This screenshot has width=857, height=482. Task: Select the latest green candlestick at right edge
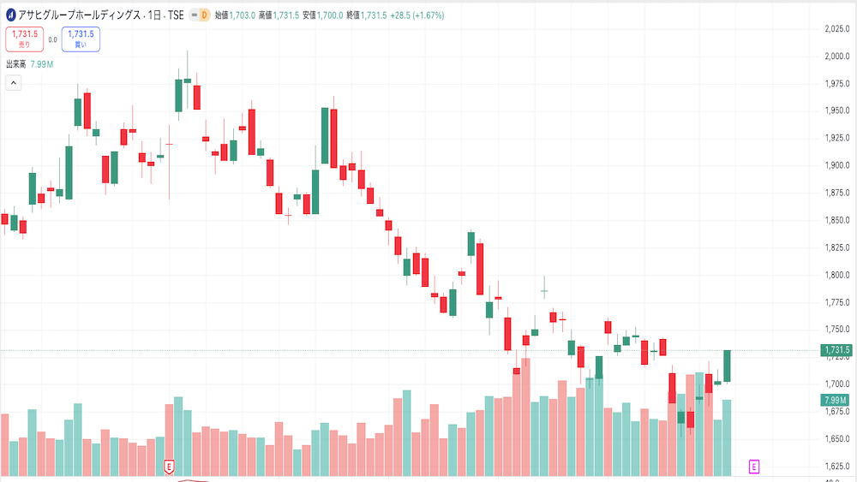tap(727, 366)
